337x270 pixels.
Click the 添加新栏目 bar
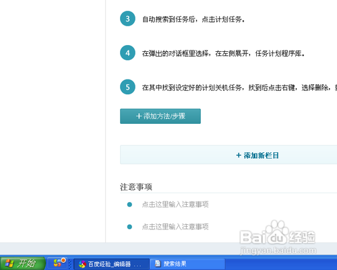tap(228, 155)
